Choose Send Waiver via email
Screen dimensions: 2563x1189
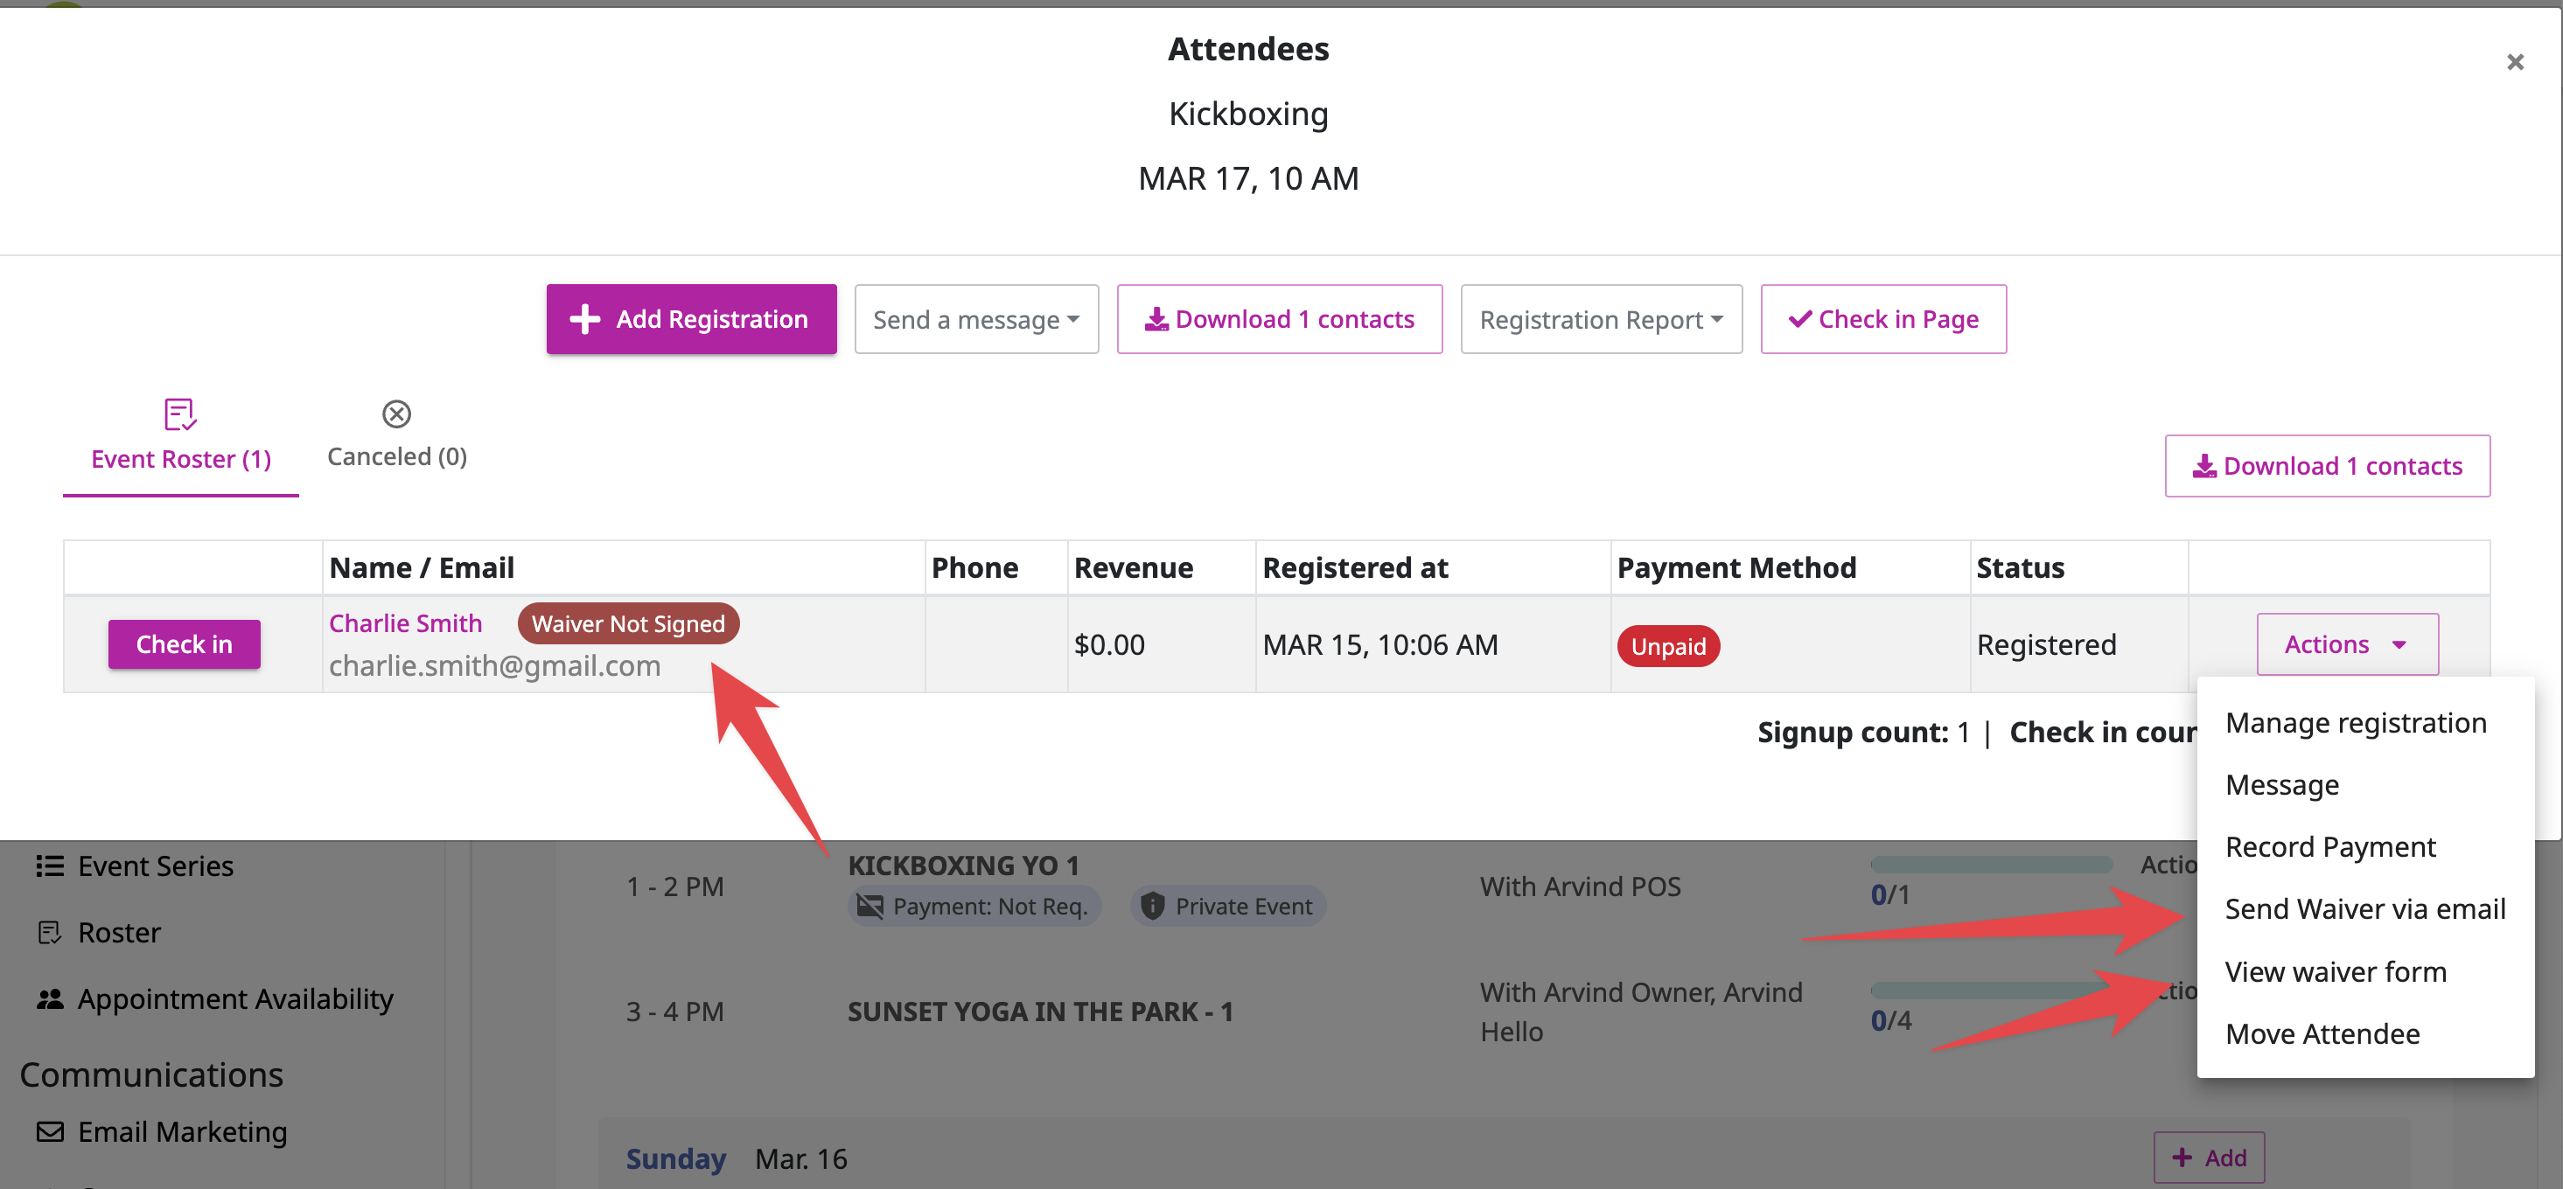2365,908
